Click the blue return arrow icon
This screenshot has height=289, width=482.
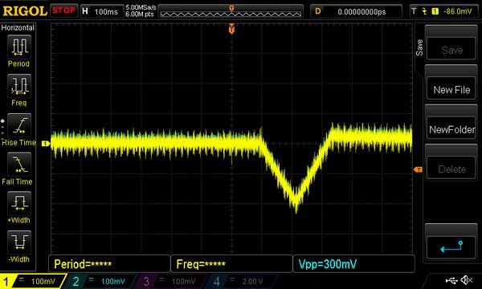451,247
